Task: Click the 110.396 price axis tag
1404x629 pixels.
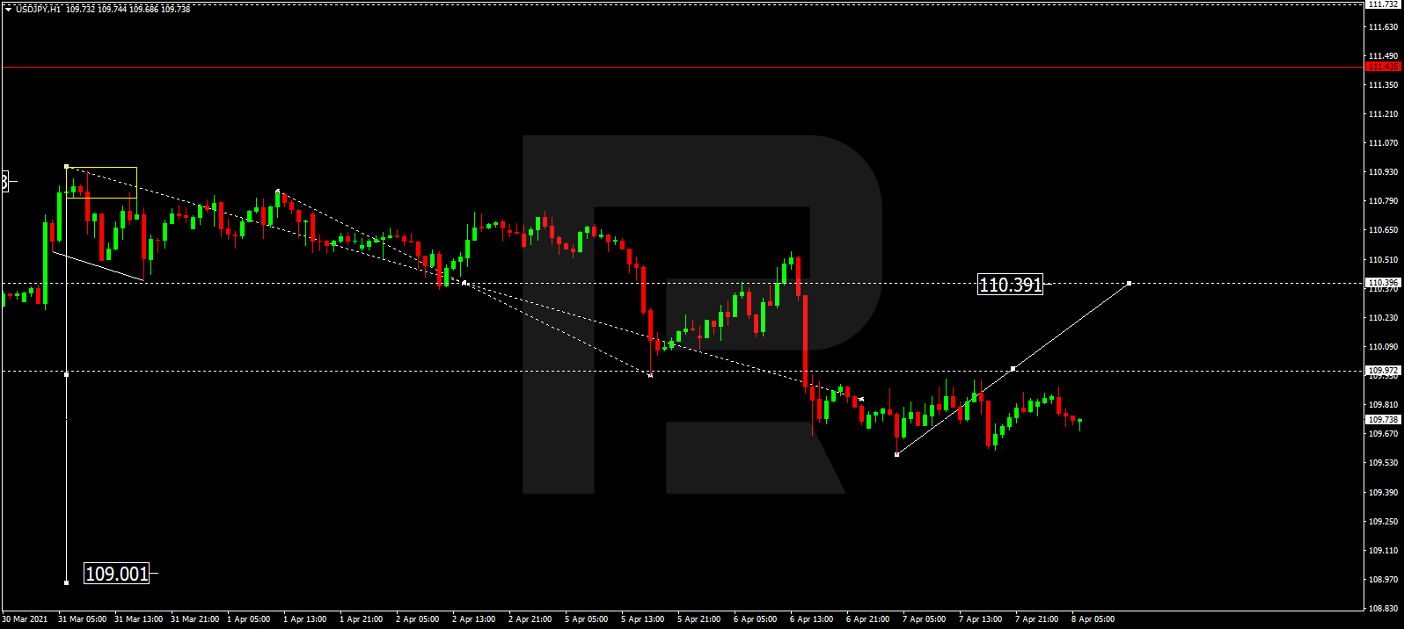Action: pos(1382,283)
